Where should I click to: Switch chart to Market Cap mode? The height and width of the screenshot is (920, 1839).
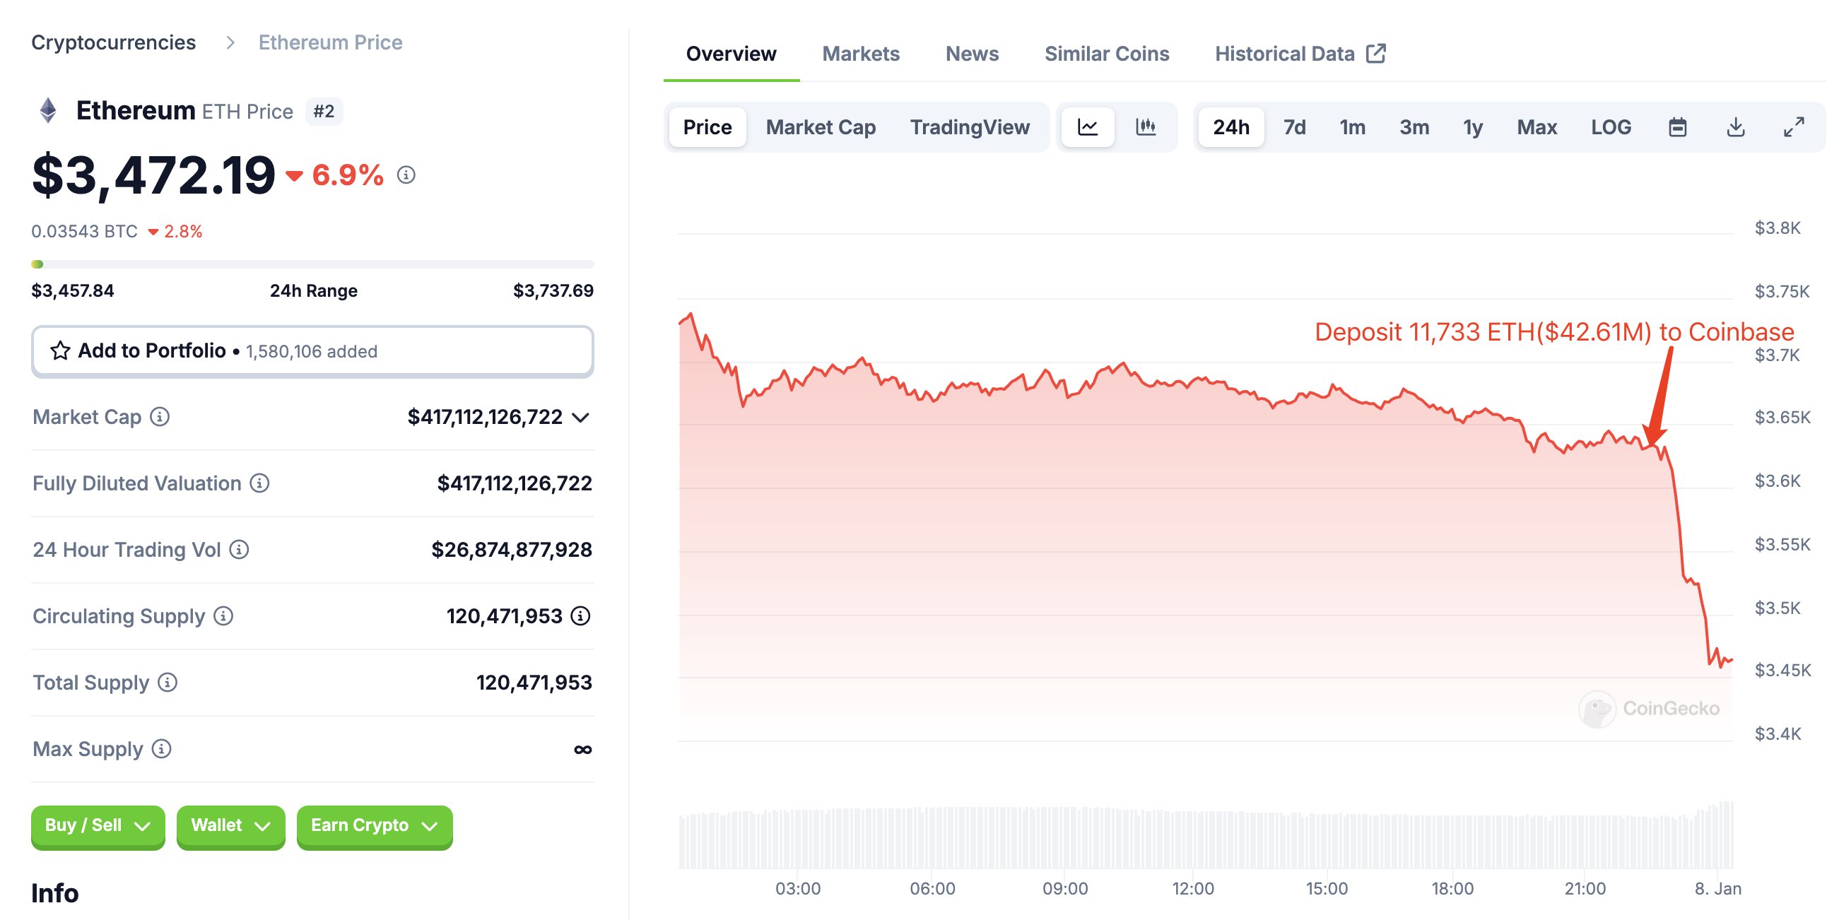click(821, 127)
